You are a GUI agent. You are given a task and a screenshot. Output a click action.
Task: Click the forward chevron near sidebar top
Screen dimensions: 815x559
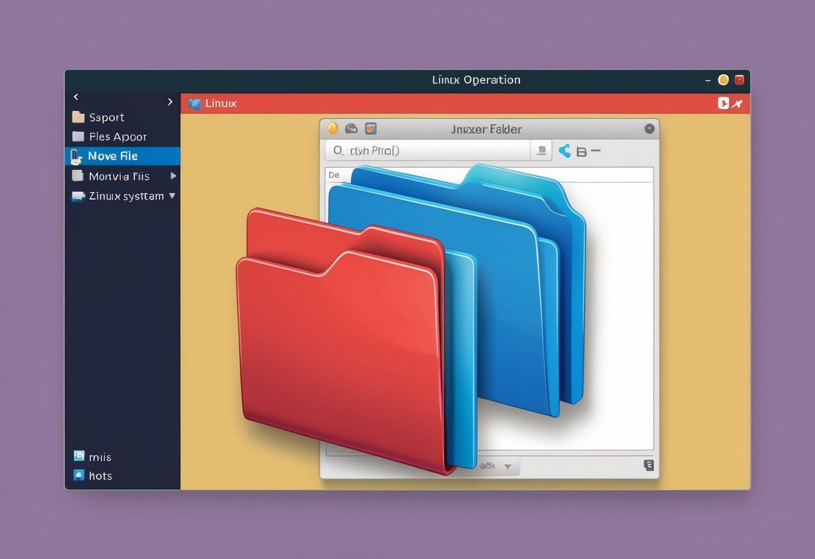(x=170, y=102)
